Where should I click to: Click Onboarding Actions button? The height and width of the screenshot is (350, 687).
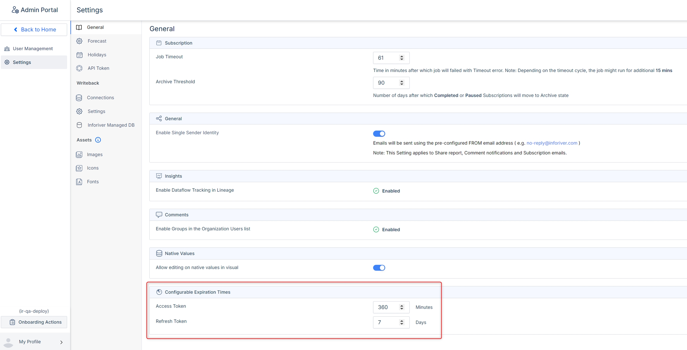coord(34,322)
